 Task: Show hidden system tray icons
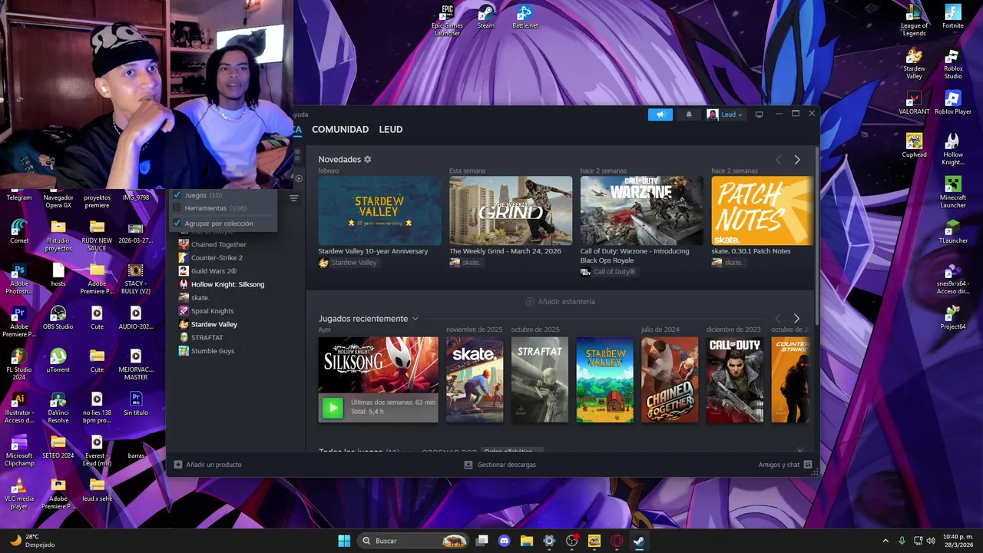[885, 541]
